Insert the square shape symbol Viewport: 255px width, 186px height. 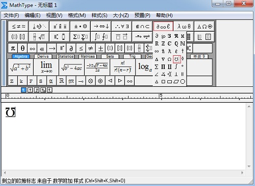point(163,82)
